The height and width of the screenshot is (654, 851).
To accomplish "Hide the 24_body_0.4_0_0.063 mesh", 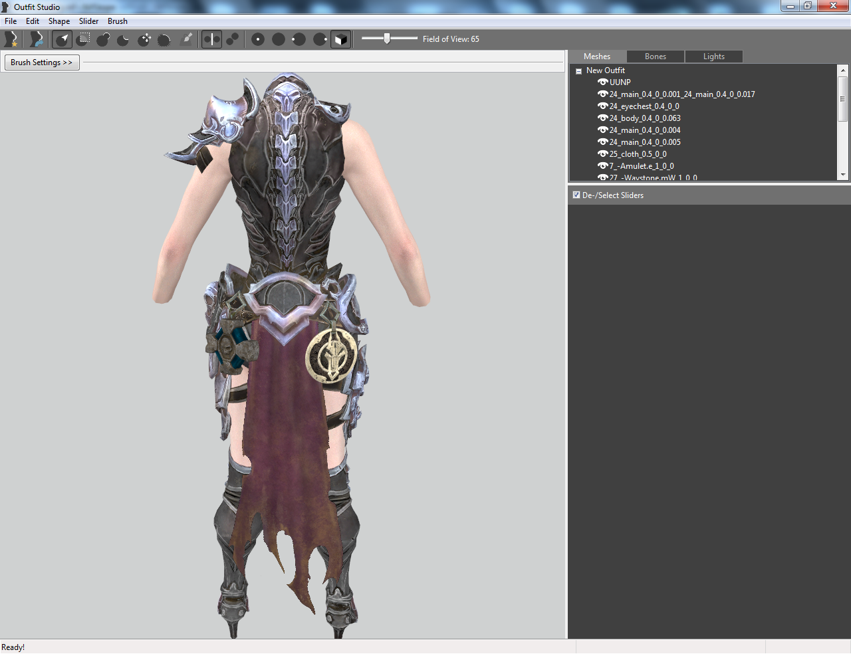I will click(x=602, y=118).
